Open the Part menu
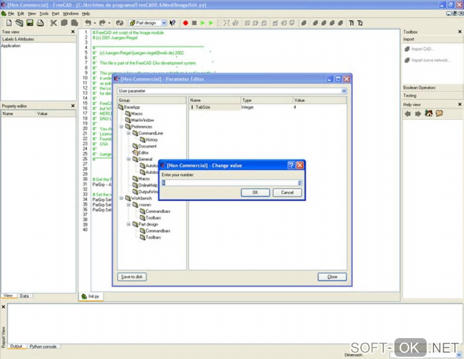The height and width of the screenshot is (359, 464). tap(55, 14)
